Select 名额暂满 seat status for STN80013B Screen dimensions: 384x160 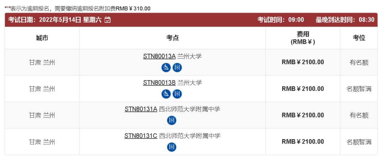click(x=359, y=89)
